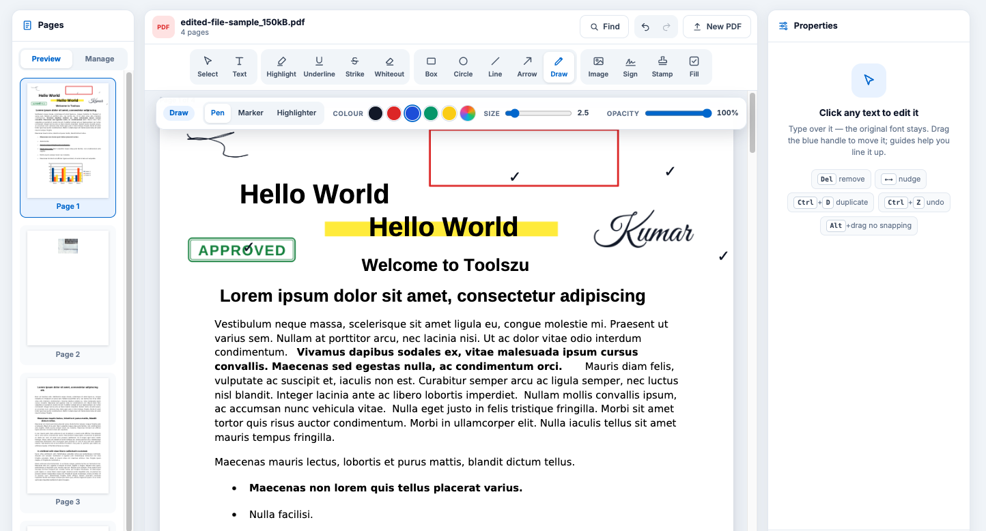Image resolution: width=986 pixels, height=531 pixels.
Task: Use the Strike tool
Action: (x=354, y=67)
